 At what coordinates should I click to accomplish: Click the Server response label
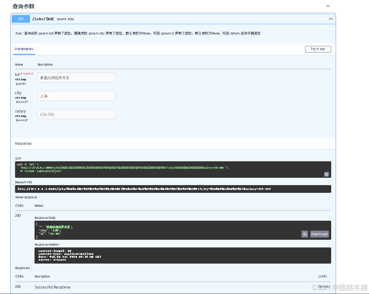pyautogui.click(x=26, y=197)
